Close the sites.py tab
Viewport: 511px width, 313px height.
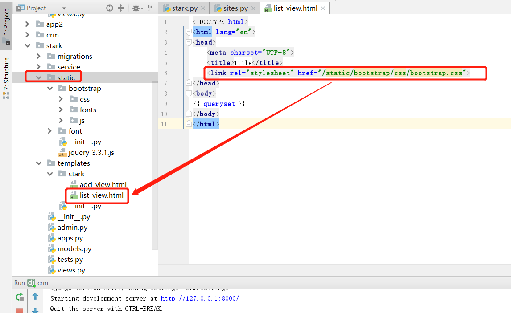click(254, 8)
